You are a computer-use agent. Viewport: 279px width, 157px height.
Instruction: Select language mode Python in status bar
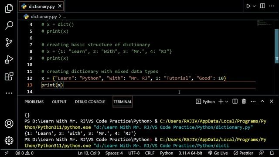tap(167, 153)
